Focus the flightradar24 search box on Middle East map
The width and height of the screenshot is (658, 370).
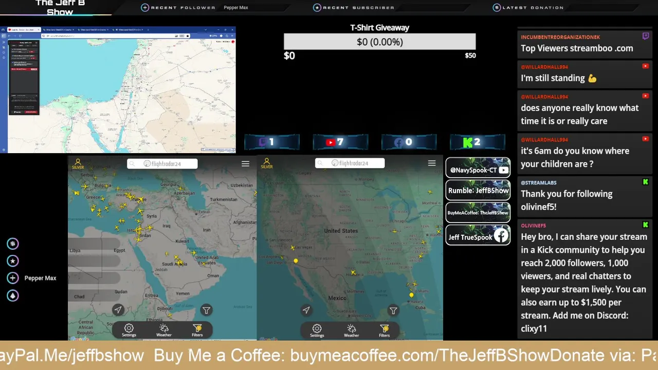tap(162, 163)
